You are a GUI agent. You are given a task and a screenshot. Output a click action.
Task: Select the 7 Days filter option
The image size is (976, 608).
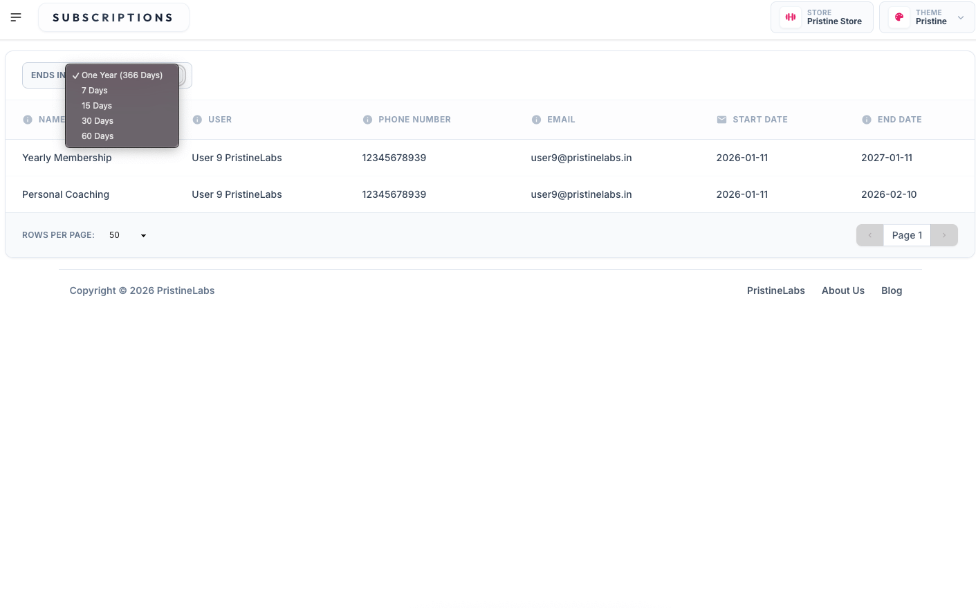[95, 90]
